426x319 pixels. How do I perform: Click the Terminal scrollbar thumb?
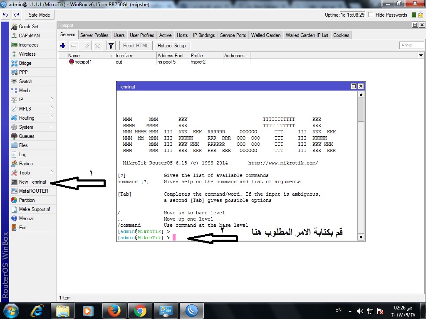click(361, 110)
